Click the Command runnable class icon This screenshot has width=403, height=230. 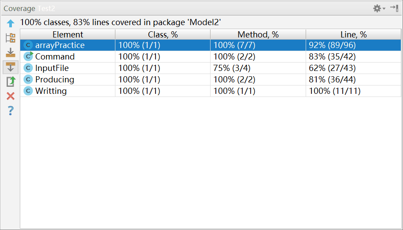28,56
